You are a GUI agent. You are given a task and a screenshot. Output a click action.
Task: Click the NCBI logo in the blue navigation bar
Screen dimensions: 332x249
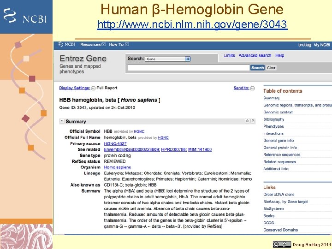coord(67,44)
